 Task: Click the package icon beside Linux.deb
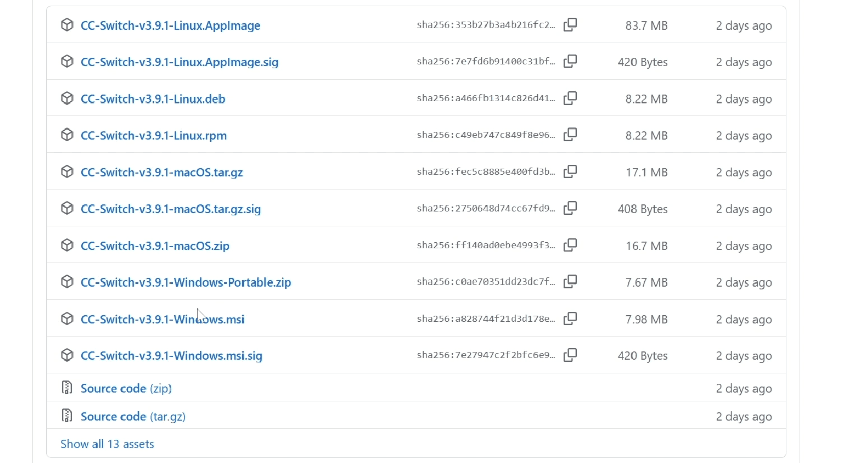tap(67, 98)
